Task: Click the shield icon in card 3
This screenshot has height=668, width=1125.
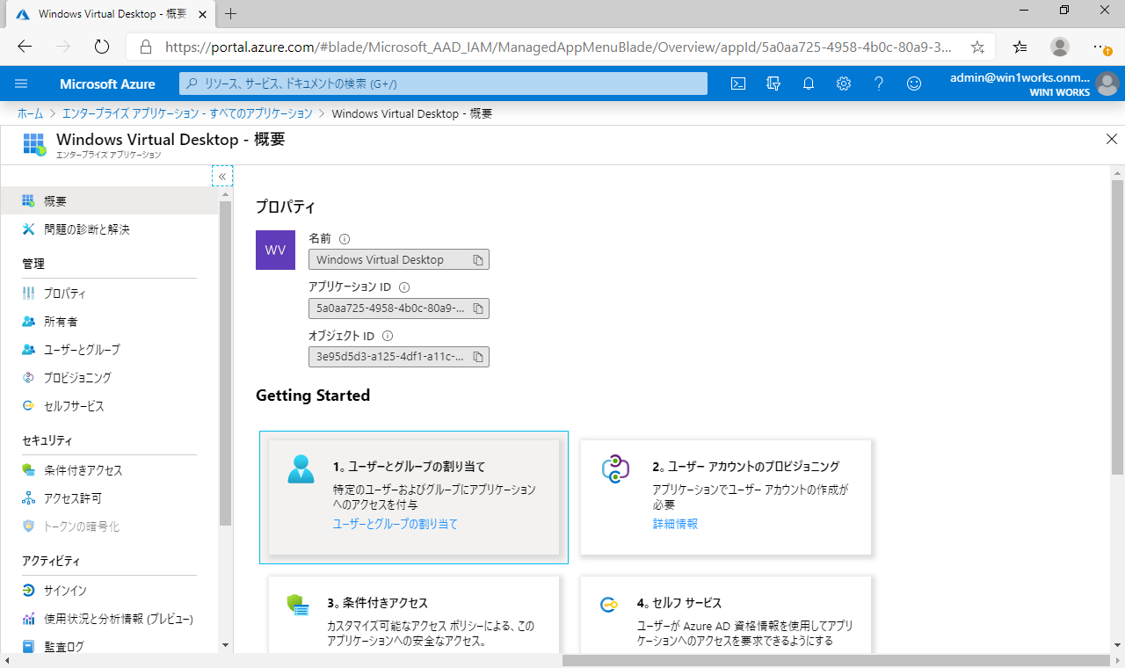Action: pyautogui.click(x=297, y=605)
